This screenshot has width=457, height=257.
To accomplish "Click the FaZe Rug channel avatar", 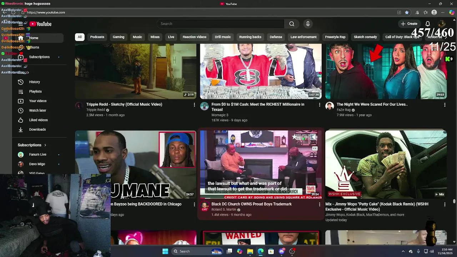I will (330, 106).
